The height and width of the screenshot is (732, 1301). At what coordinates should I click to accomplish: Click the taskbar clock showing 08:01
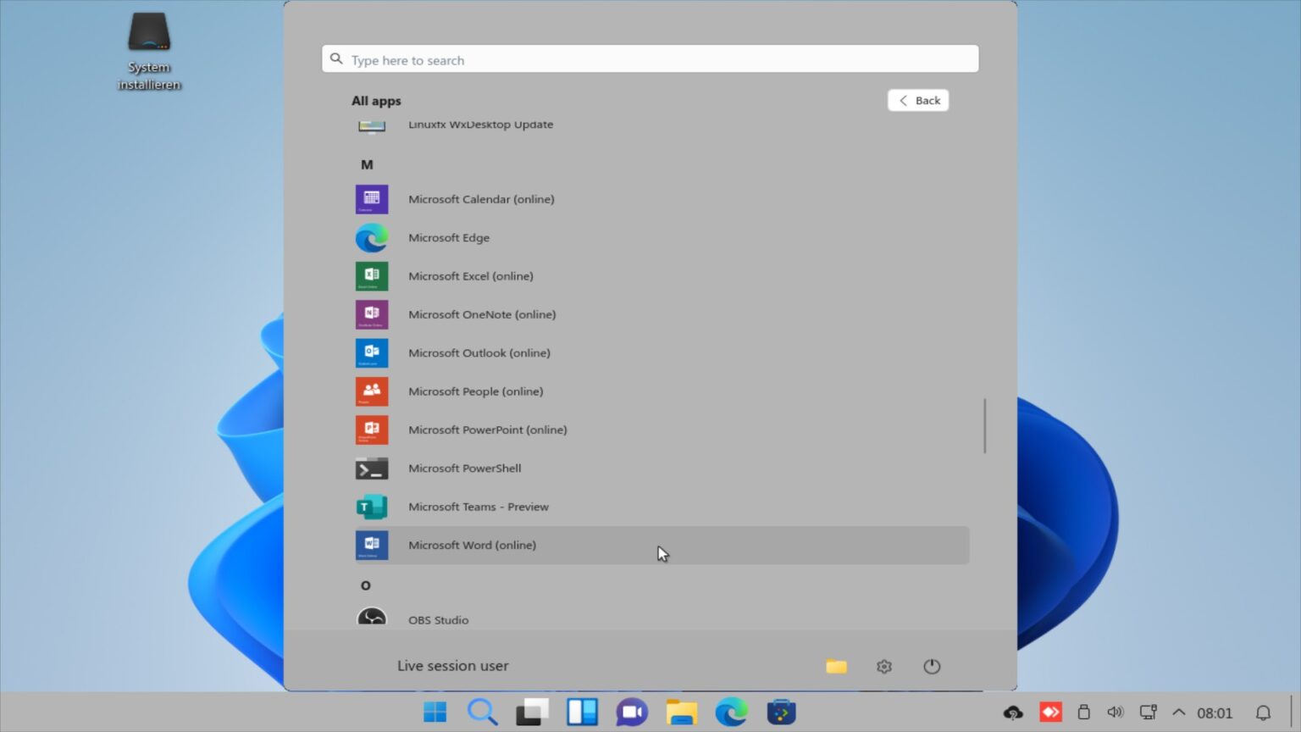coord(1215,713)
